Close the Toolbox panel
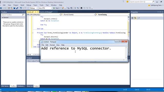This screenshot has height=92, width=164. [24, 12]
